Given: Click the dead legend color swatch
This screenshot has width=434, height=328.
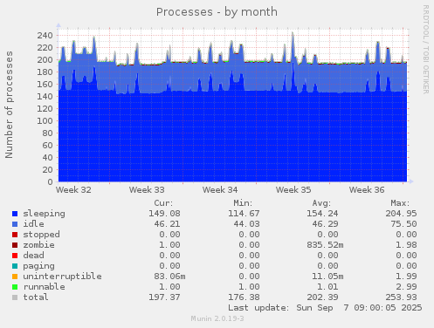Looking at the screenshot, I should point(15,256).
